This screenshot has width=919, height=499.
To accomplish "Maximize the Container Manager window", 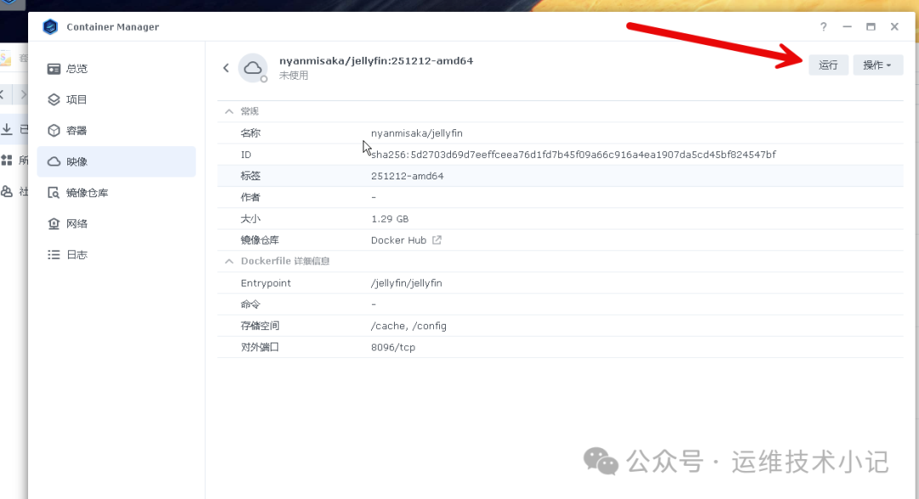I will tap(871, 27).
